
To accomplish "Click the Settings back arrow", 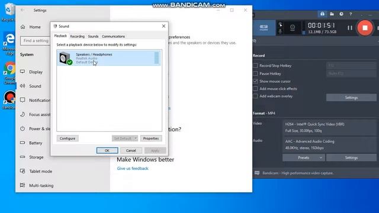I will [x=23, y=10].
